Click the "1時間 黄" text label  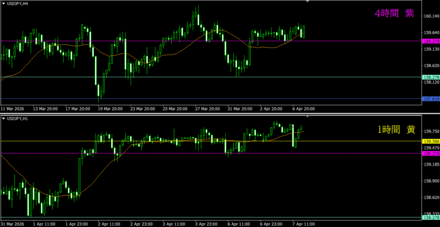(394, 129)
